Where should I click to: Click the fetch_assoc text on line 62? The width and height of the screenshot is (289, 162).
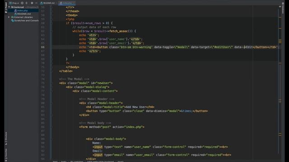click(118, 31)
